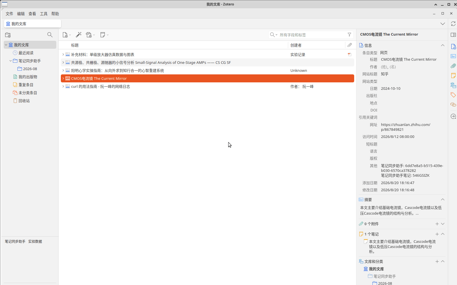Click the sync with zotero.org icon
The width and height of the screenshot is (457, 285).
[453, 24]
